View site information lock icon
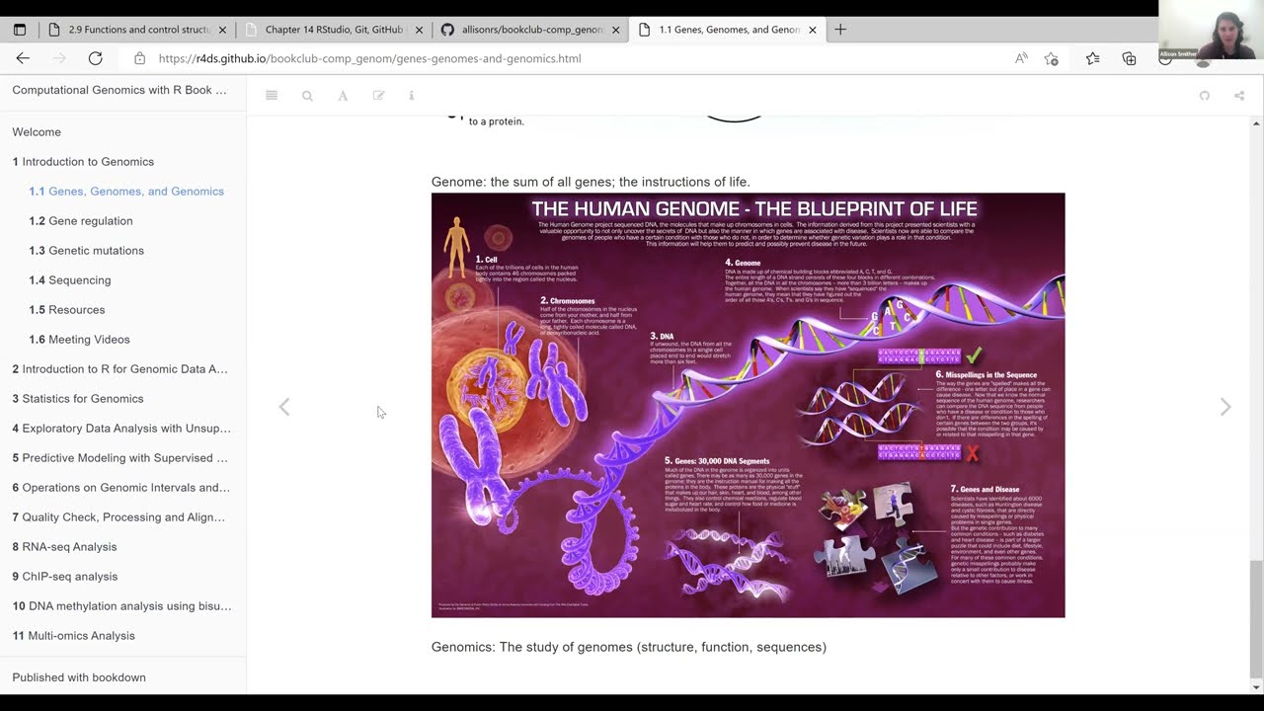The image size is (1264, 711). pos(139,58)
